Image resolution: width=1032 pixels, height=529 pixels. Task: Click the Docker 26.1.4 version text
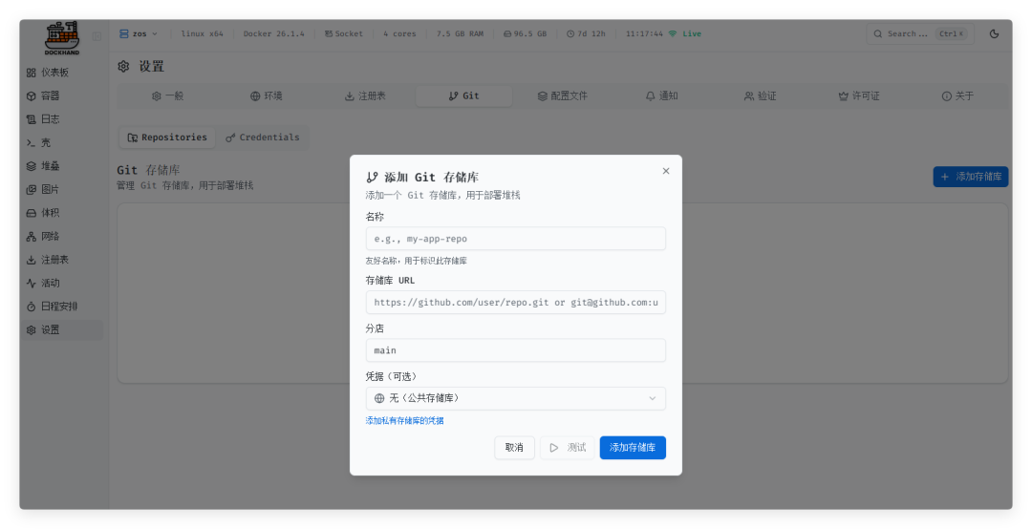274,33
